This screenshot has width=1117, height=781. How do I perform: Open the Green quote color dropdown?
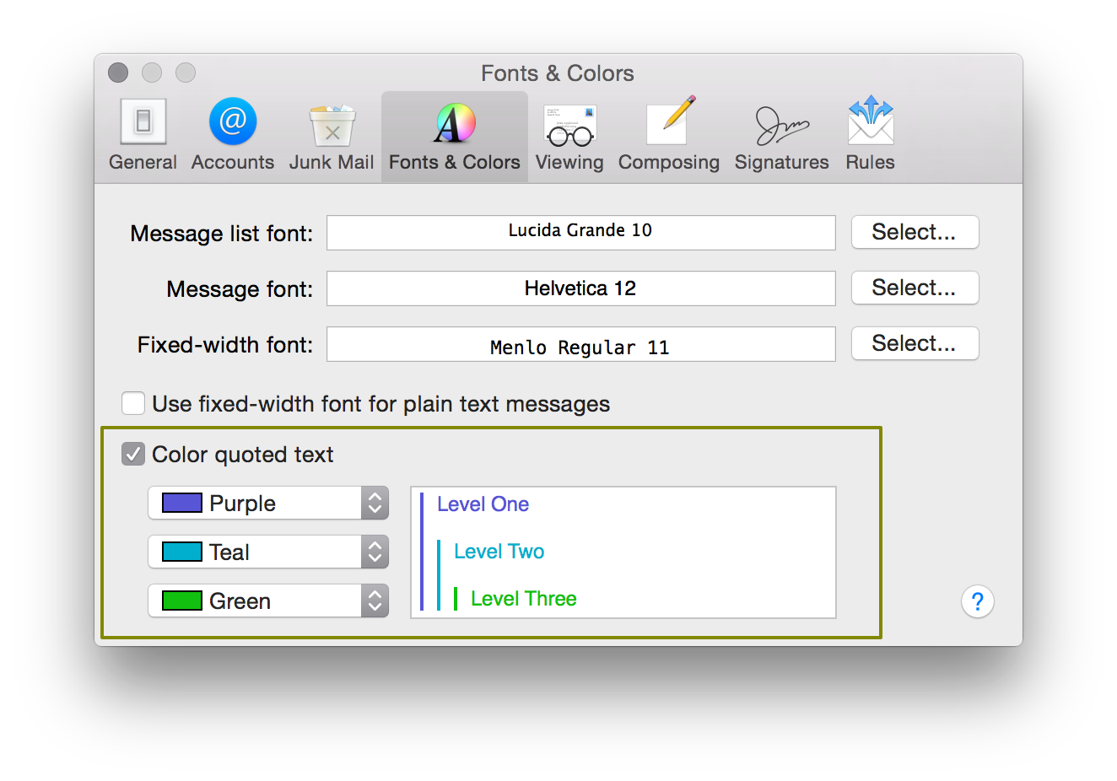pos(268,601)
